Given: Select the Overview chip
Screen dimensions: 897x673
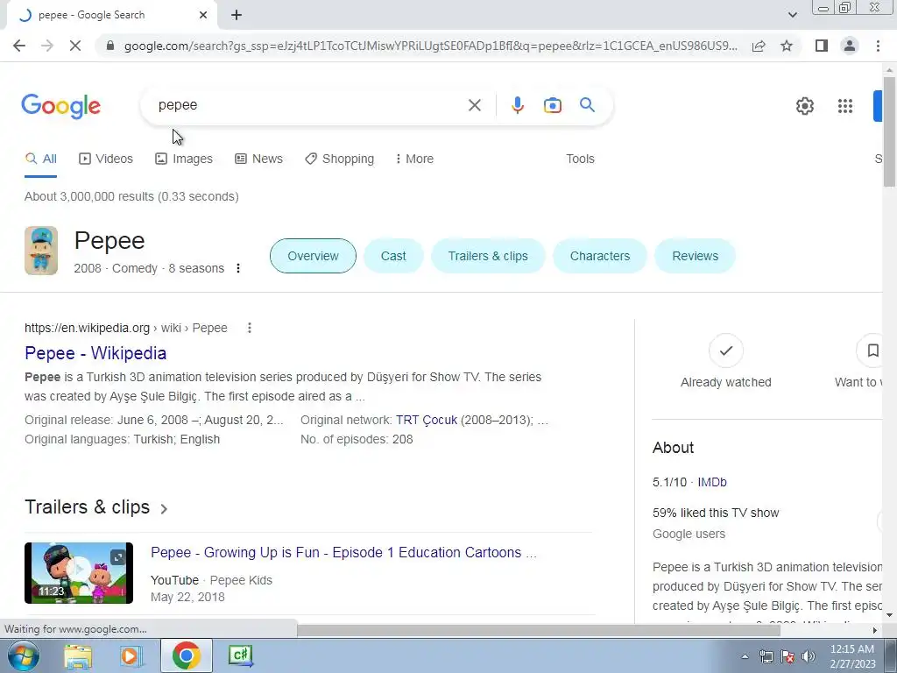Looking at the screenshot, I should [313, 256].
